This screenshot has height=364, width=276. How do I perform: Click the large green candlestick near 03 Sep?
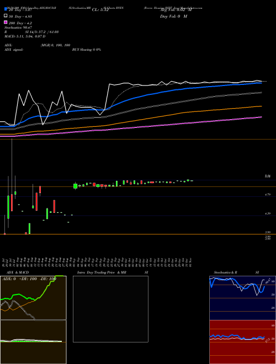point(75,186)
